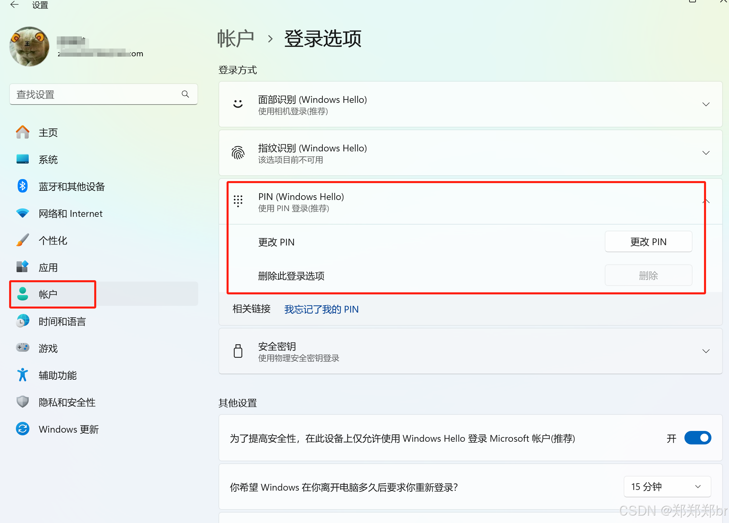Turn off Windows Hello only sign-in toggle
Image resolution: width=729 pixels, height=523 pixels.
tap(698, 438)
